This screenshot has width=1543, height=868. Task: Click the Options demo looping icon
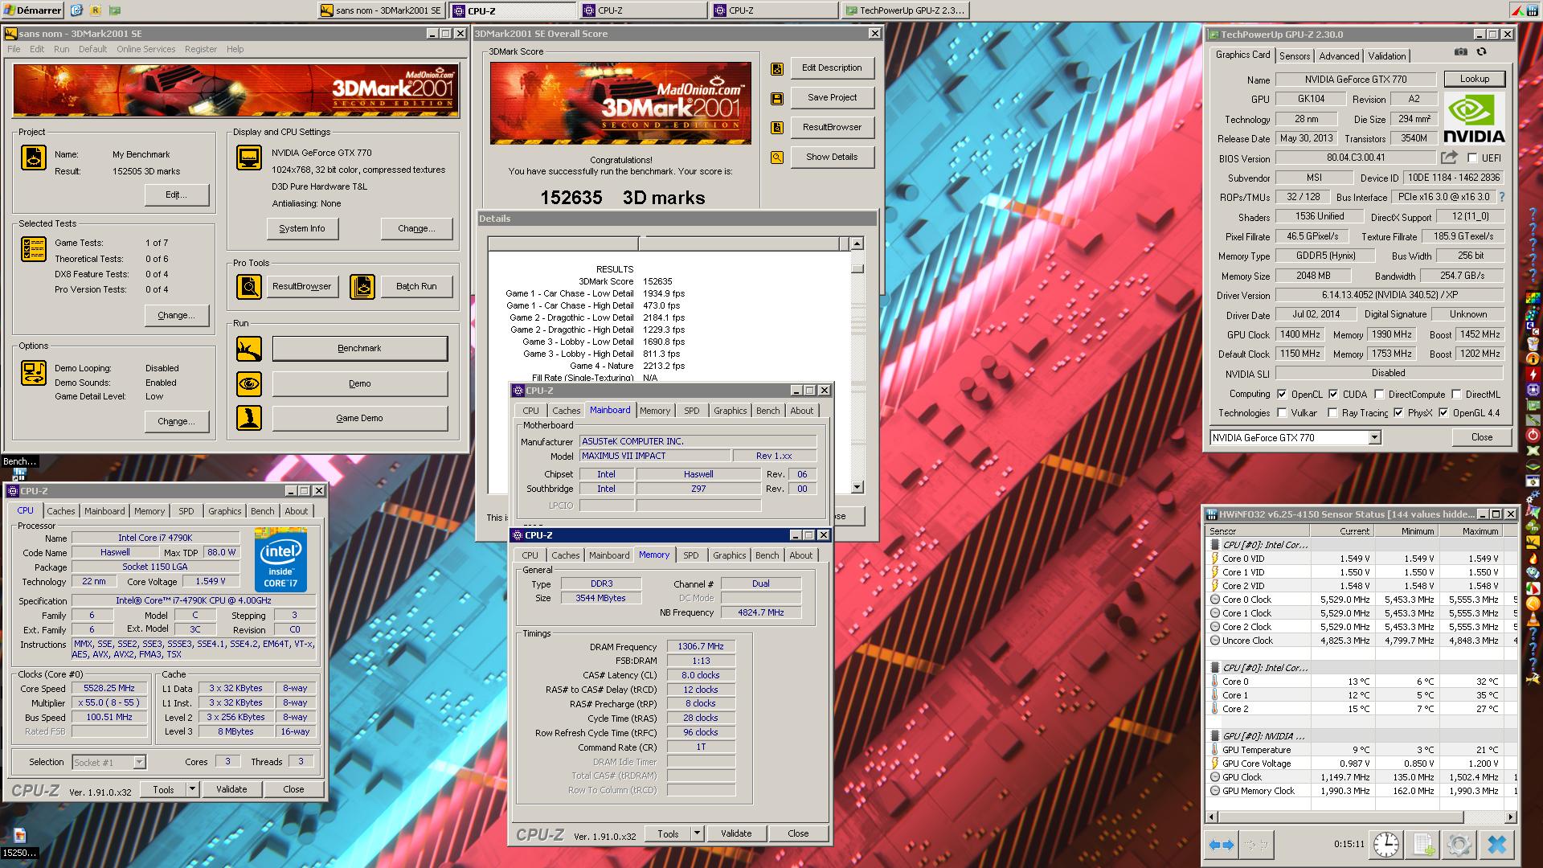pyautogui.click(x=34, y=373)
